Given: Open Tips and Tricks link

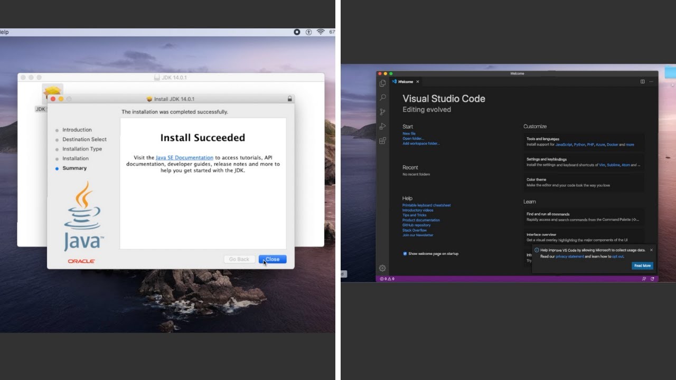Looking at the screenshot, I should (x=414, y=215).
